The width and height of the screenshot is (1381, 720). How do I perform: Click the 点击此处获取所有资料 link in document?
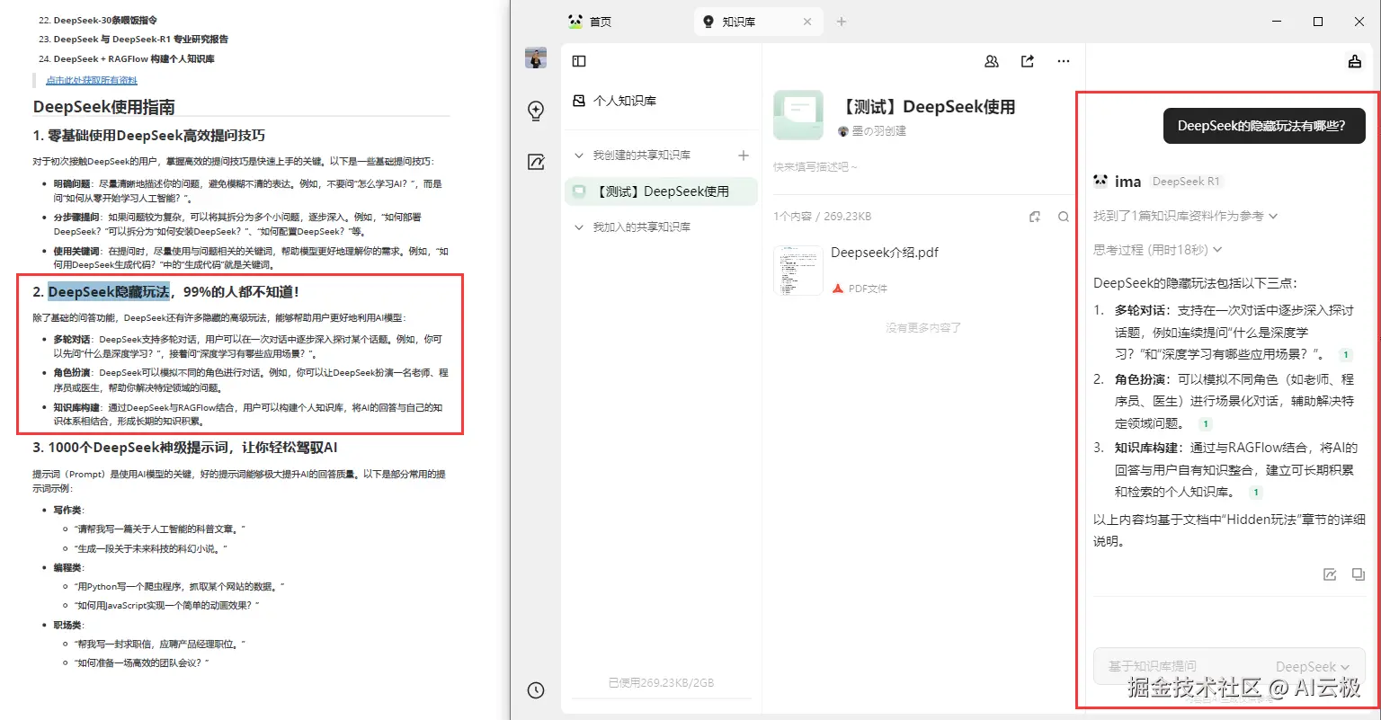(92, 80)
